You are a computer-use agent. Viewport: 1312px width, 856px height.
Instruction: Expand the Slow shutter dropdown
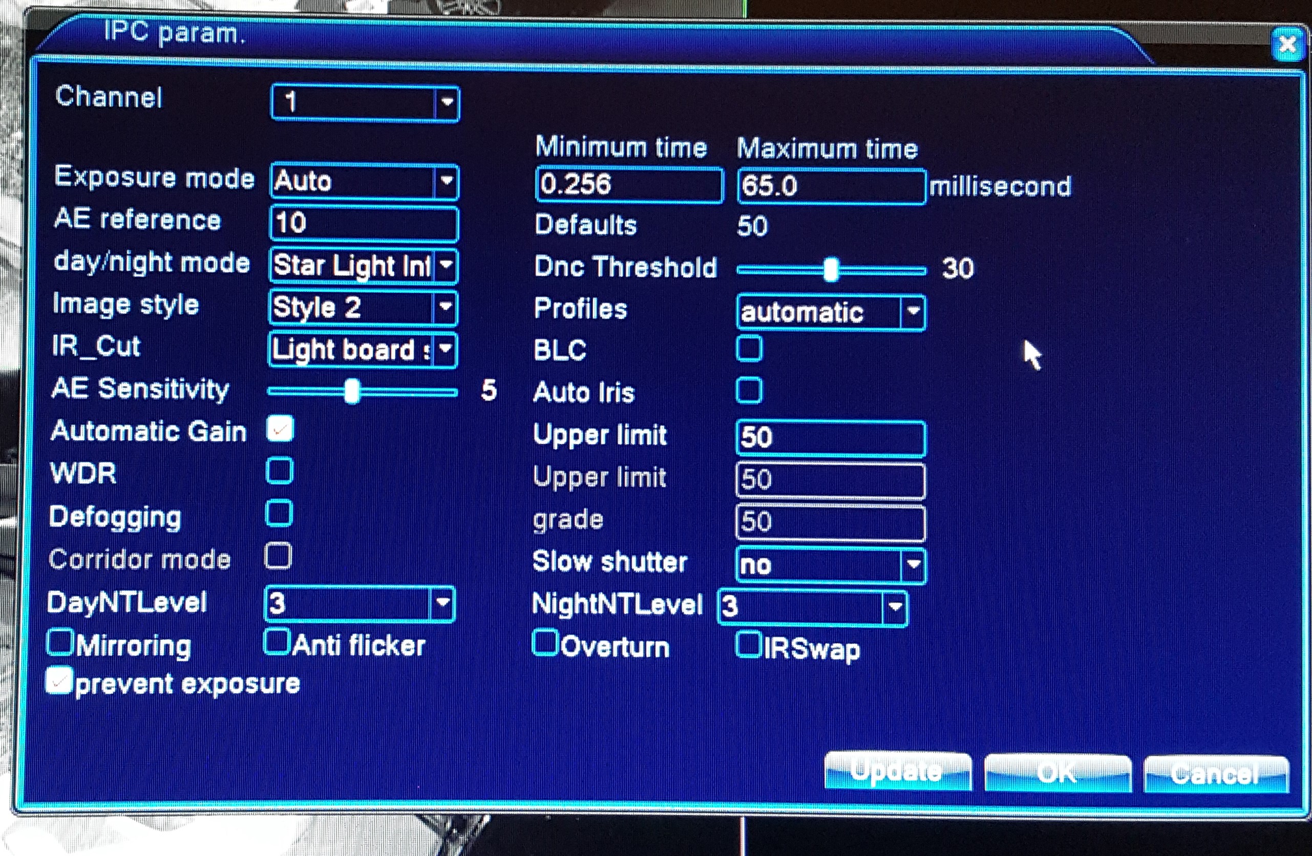pos(914,564)
